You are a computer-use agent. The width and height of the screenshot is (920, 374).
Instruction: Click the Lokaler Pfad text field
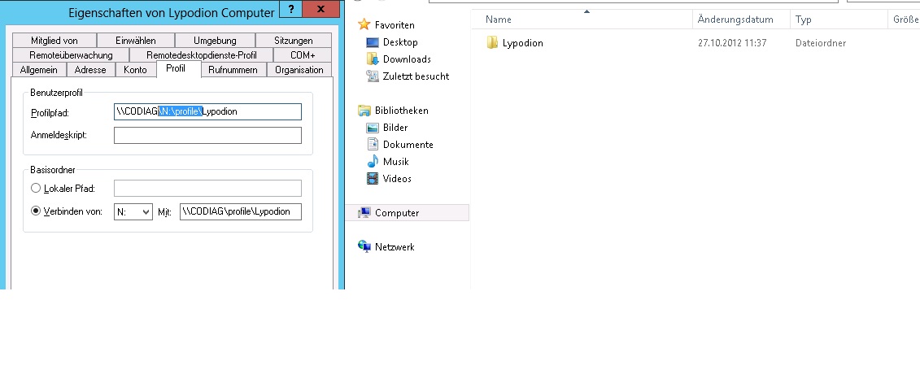[207, 188]
